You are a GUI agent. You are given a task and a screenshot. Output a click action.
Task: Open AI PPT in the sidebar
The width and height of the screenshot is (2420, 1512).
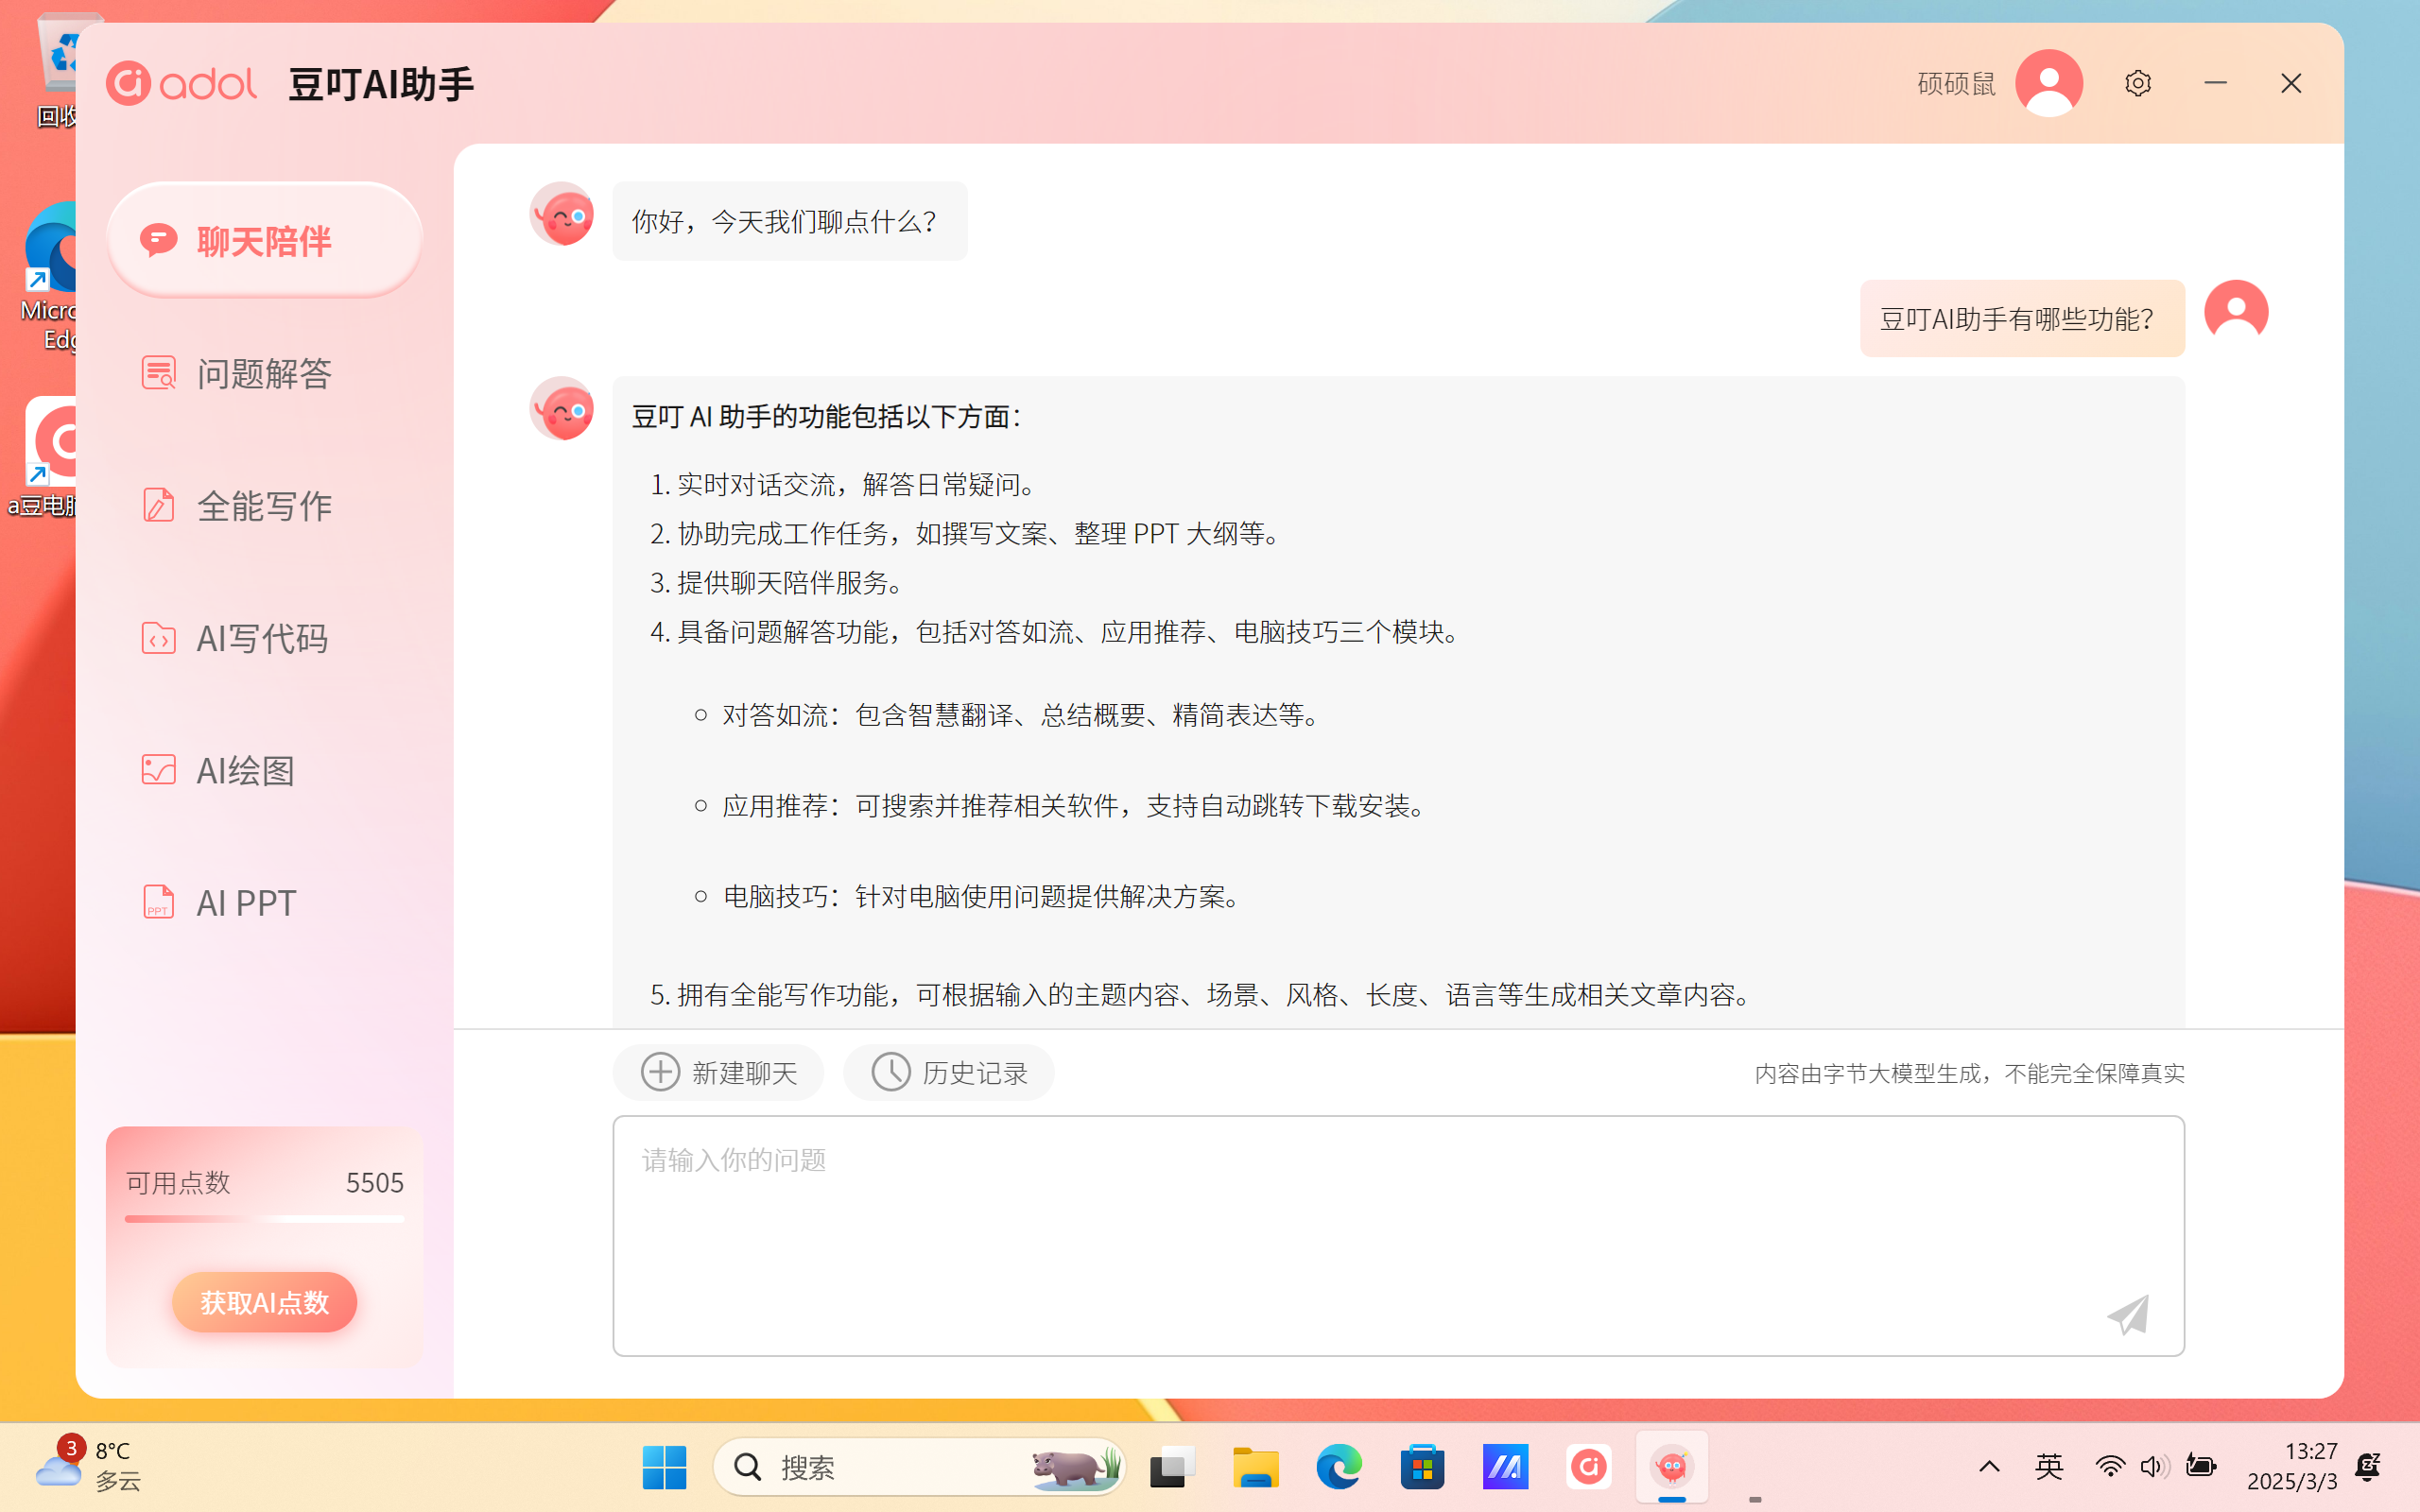264,902
